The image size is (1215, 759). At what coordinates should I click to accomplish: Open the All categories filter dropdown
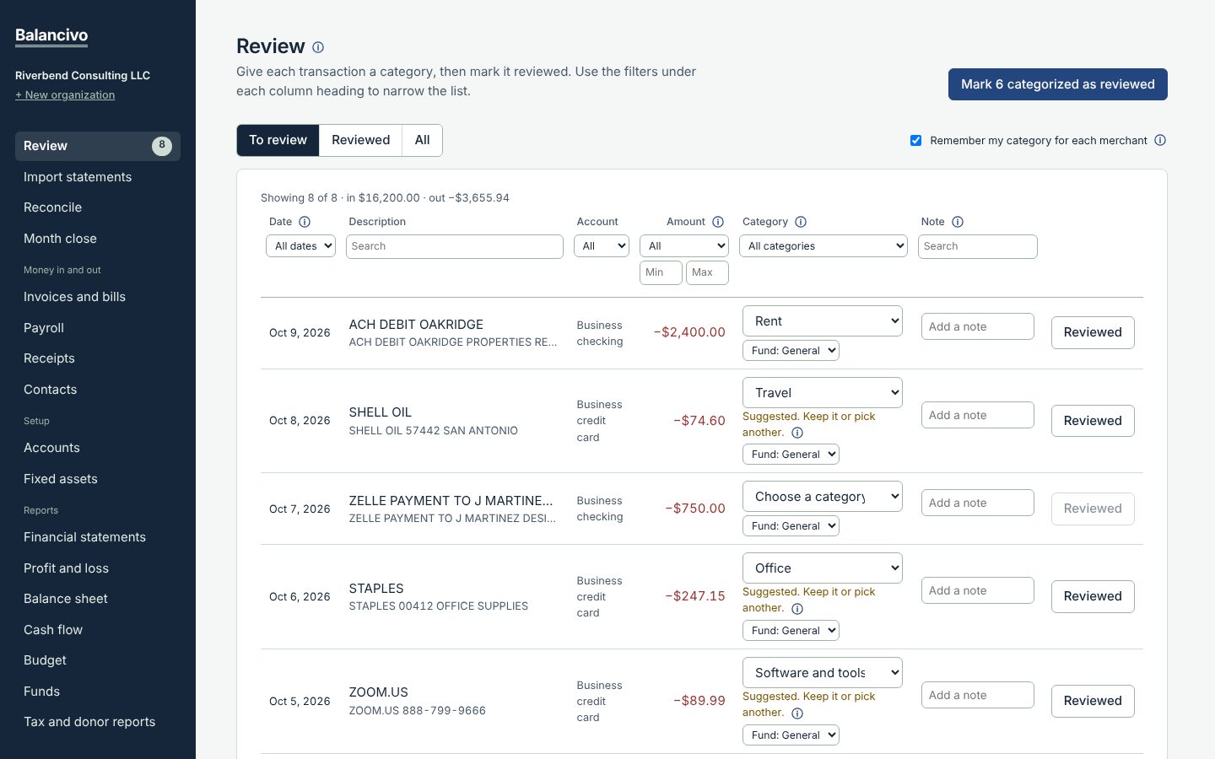(x=823, y=246)
